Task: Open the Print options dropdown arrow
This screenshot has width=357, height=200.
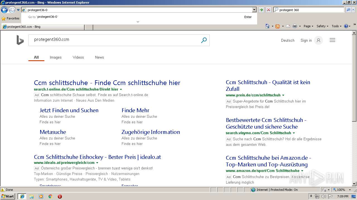Action: [x=300, y=26]
